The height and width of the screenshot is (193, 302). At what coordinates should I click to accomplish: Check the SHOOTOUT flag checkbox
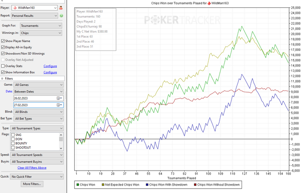tap(13, 148)
